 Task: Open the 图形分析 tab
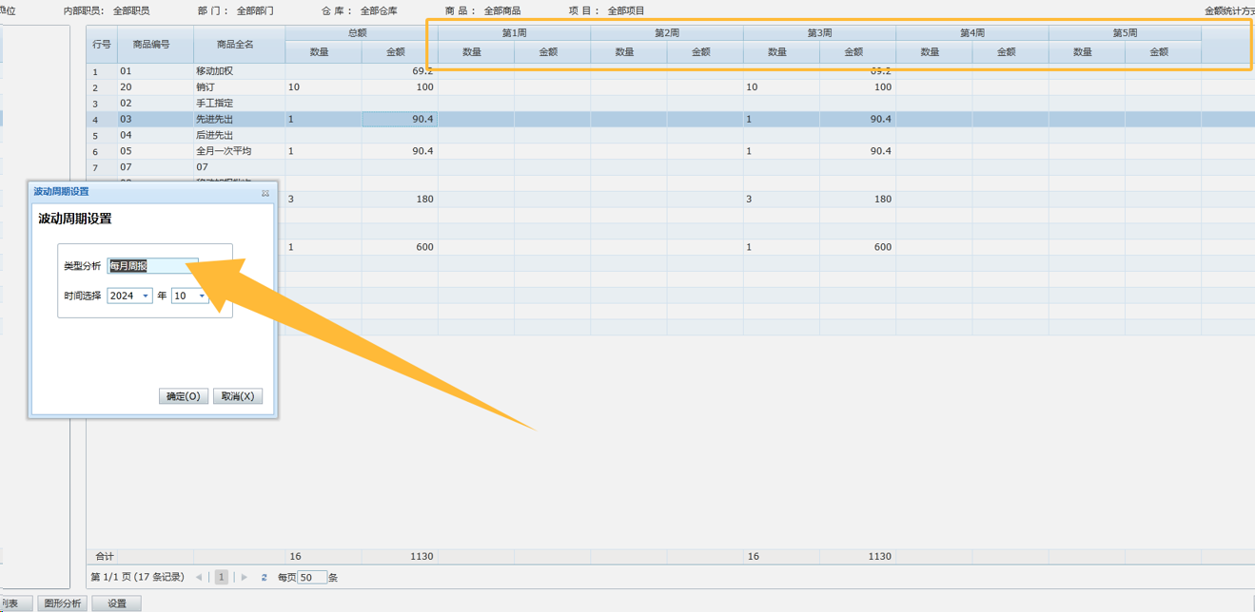tap(64, 603)
